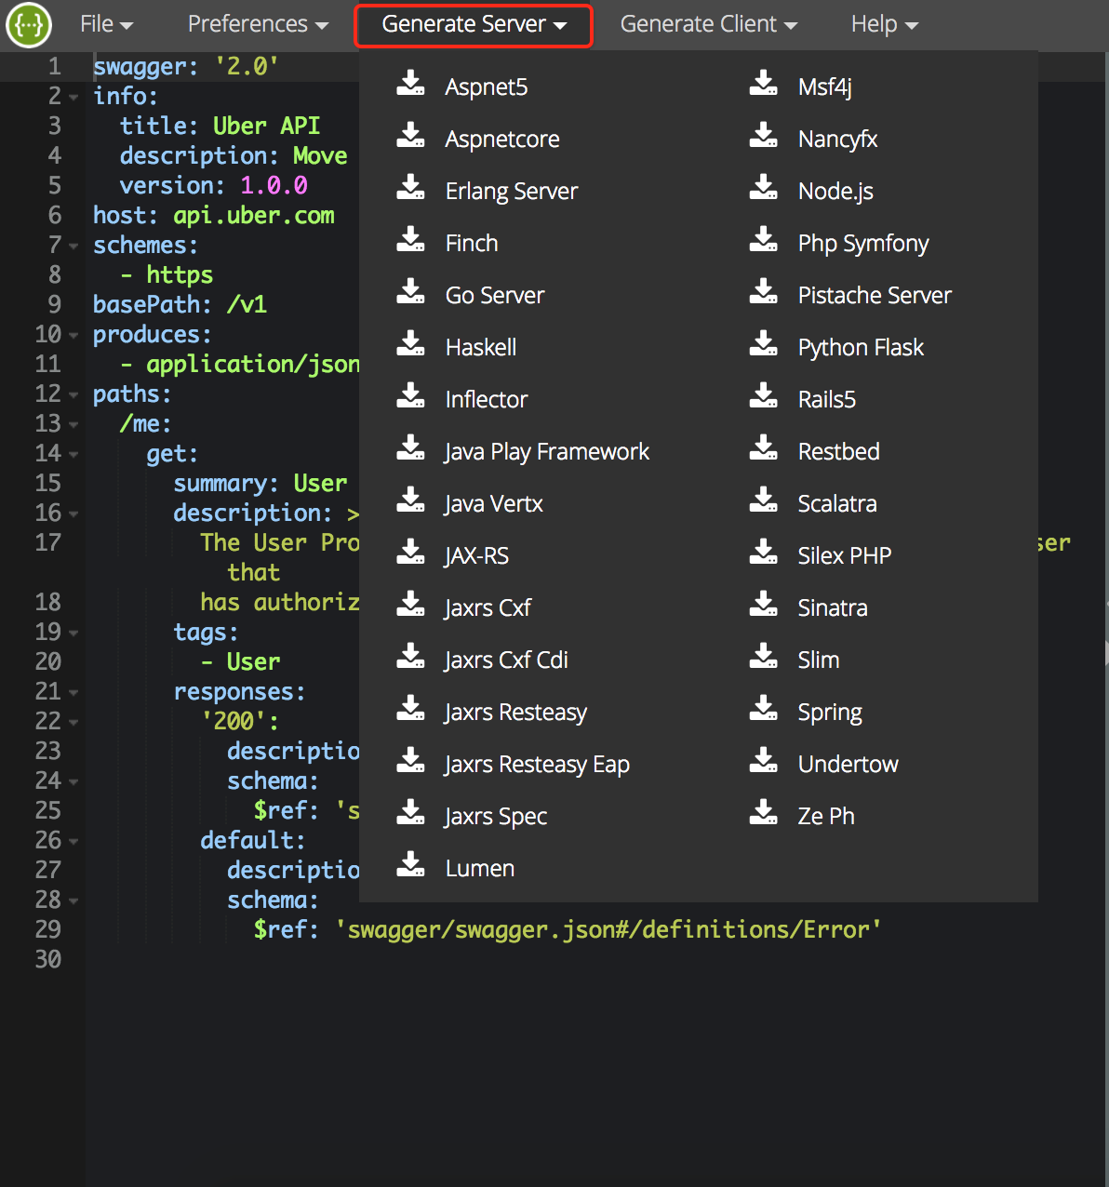The image size is (1109, 1187).
Task: Click download icon next to Aspnet5
Action: pyautogui.click(x=410, y=84)
